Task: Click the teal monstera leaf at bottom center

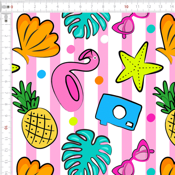Action: pos(87,152)
